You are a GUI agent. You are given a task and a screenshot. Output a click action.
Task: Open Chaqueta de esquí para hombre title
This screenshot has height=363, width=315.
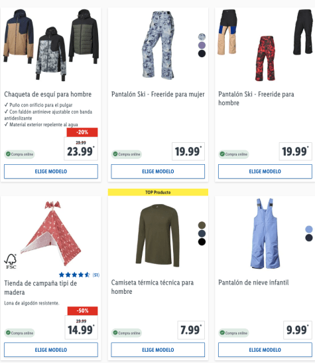click(x=48, y=94)
